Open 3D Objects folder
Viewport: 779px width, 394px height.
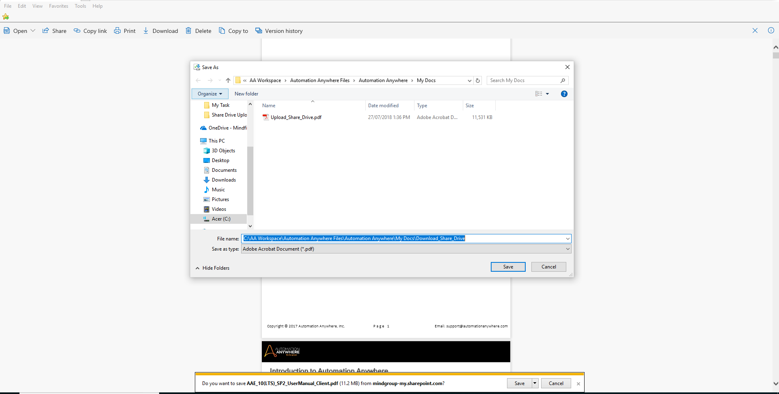tap(219, 151)
